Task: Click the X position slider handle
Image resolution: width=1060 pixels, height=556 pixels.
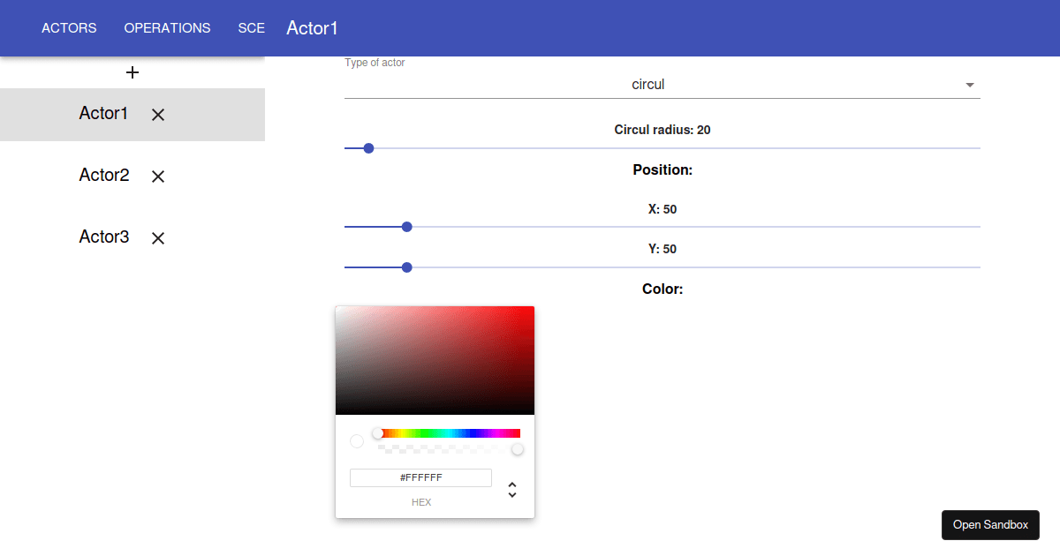Action: (x=406, y=227)
